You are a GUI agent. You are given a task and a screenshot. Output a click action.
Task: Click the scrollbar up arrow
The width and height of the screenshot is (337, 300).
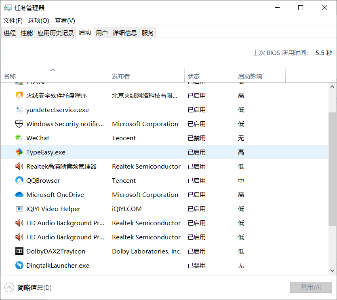pyautogui.click(x=332, y=87)
